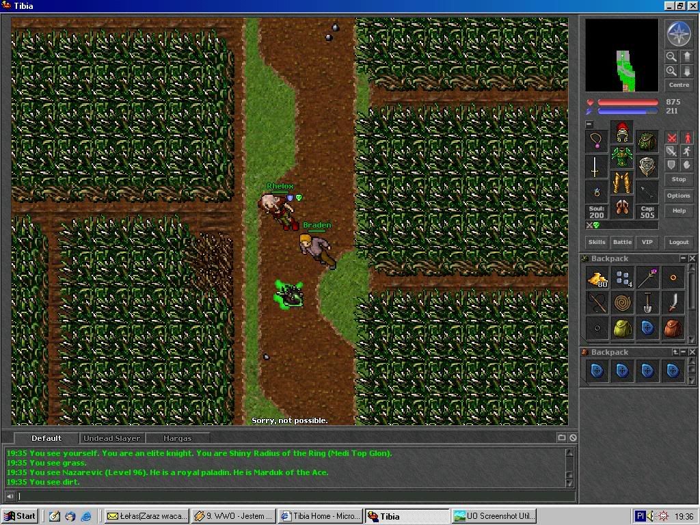
Task: Zoom out the minimap
Action: tap(671, 57)
